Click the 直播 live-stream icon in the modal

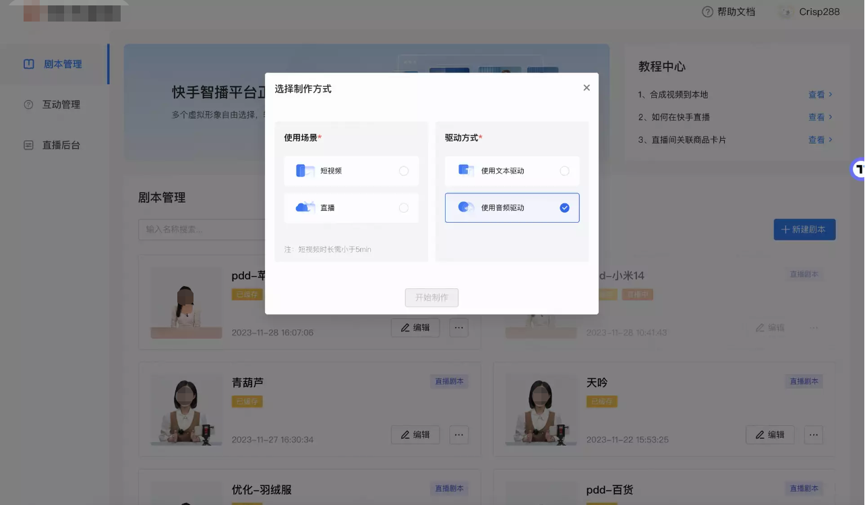pos(305,207)
